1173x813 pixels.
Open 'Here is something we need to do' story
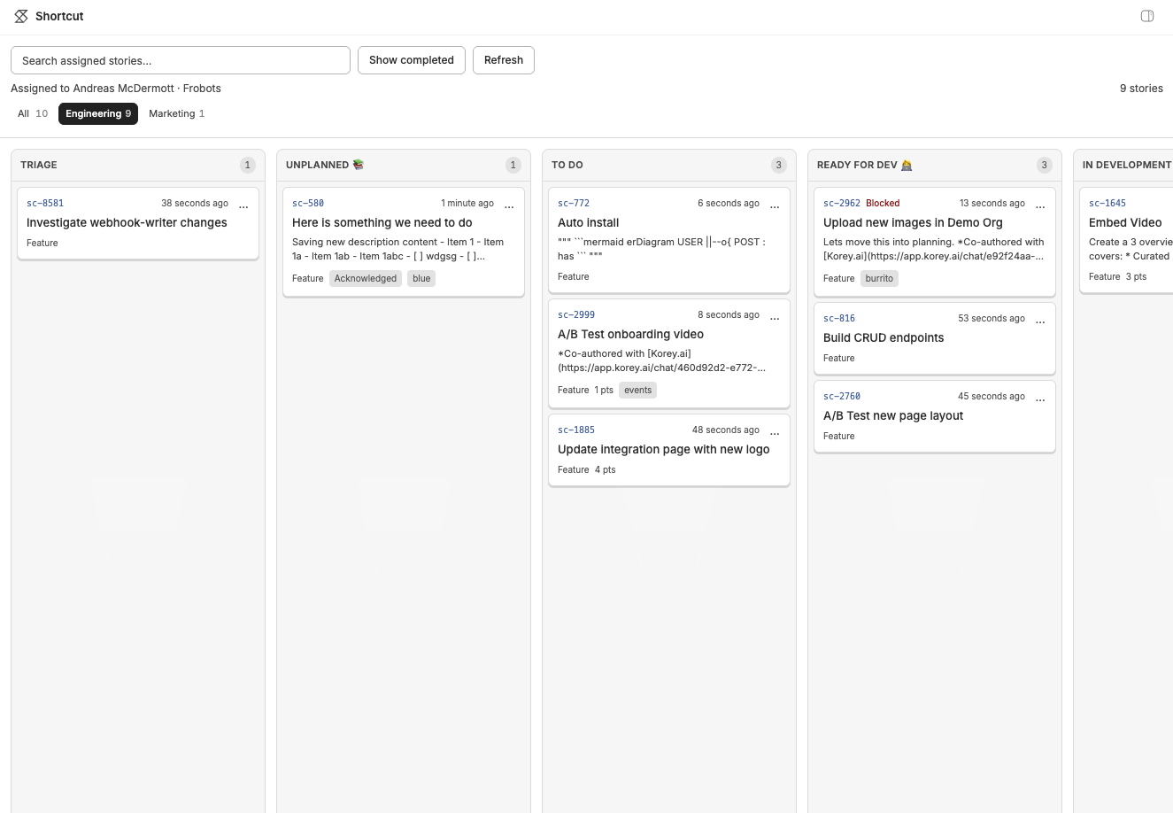click(x=382, y=222)
